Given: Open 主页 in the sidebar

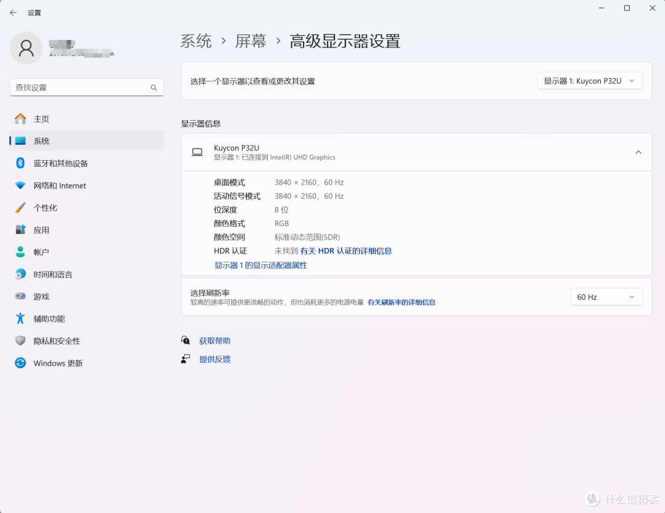Looking at the screenshot, I should 87,119.
